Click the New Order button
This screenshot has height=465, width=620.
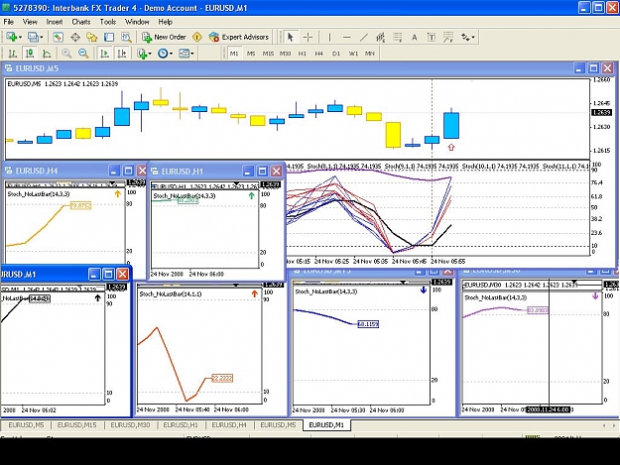click(x=164, y=37)
